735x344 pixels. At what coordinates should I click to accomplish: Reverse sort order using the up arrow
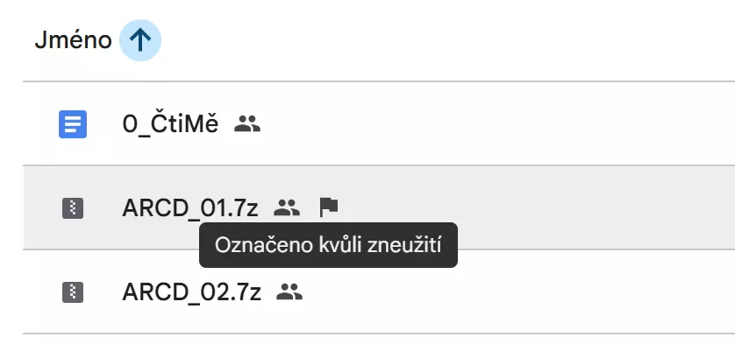coord(140,41)
